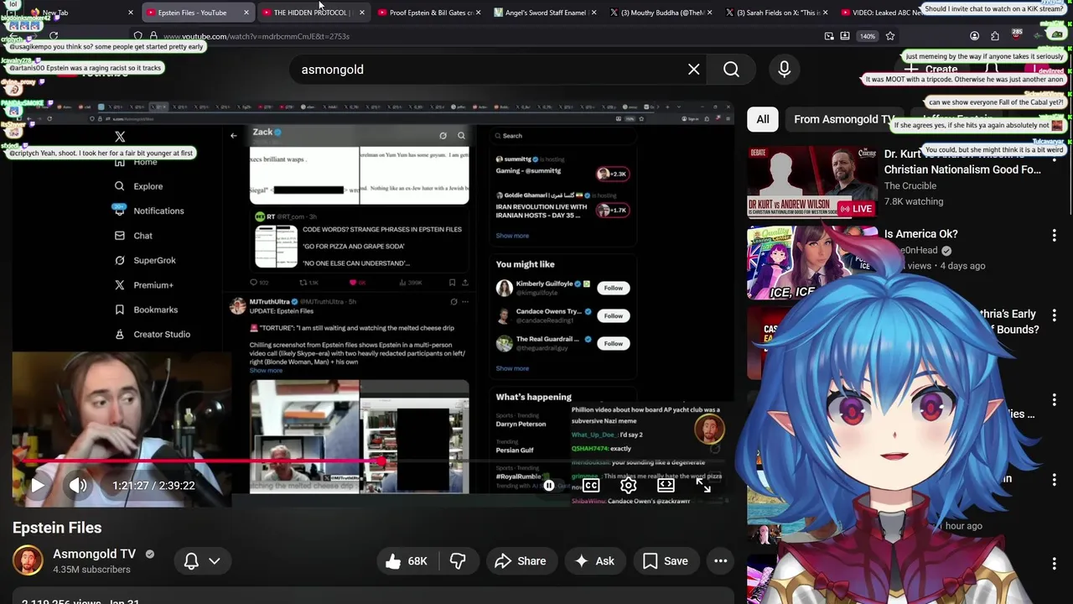Image resolution: width=1073 pixels, height=604 pixels.
Task: Click Chat in the video's X sidebar
Action: [x=133, y=236]
